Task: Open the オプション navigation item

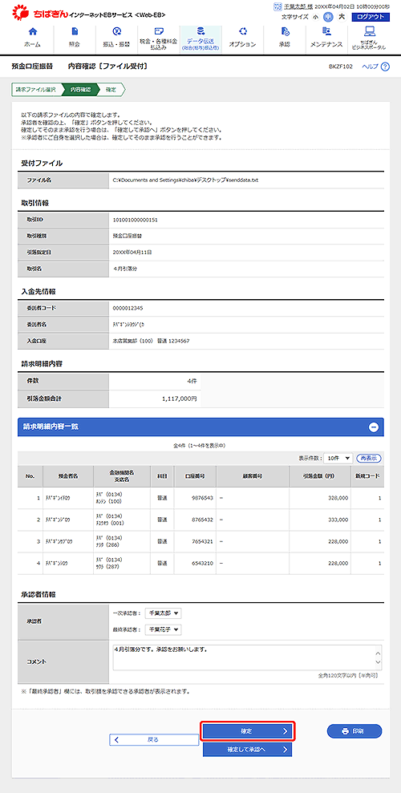Action: (242, 38)
